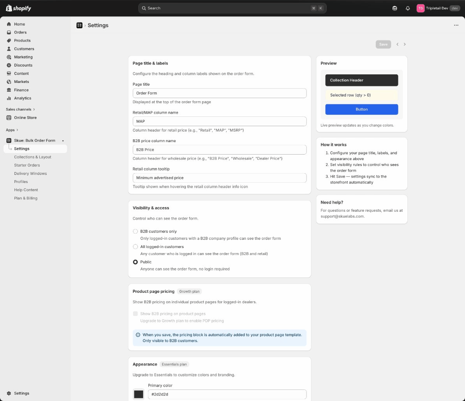Select the Public visibility option

coord(135,262)
